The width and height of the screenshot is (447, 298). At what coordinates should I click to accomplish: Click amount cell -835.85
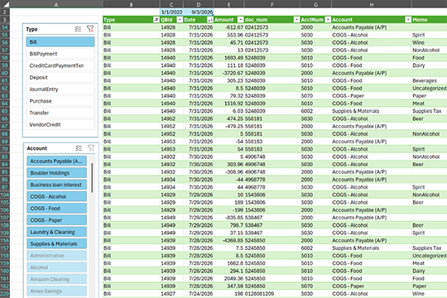coord(229,218)
